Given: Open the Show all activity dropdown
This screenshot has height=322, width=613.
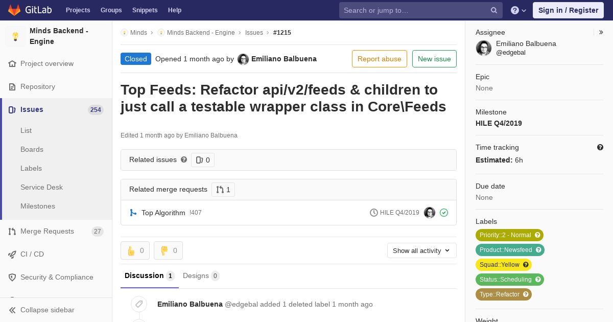Looking at the screenshot, I should tap(422, 250).
